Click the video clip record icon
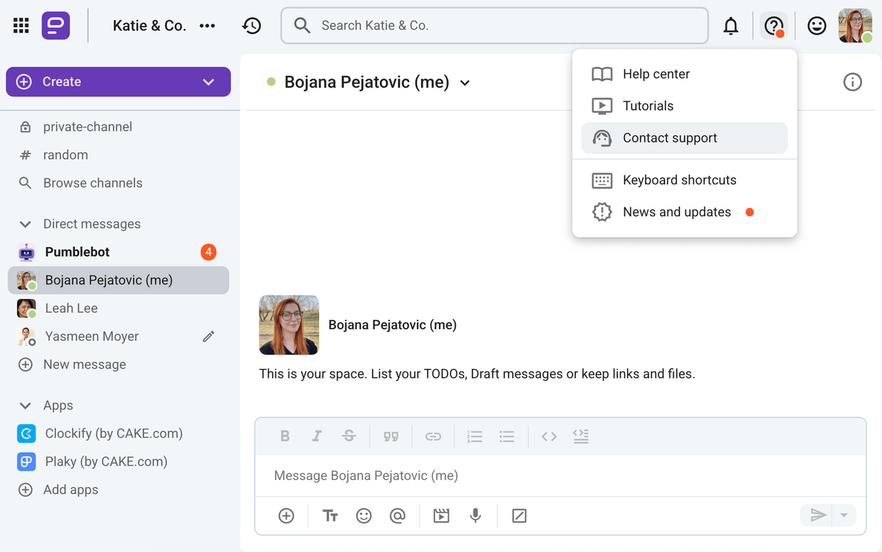 [x=441, y=516]
